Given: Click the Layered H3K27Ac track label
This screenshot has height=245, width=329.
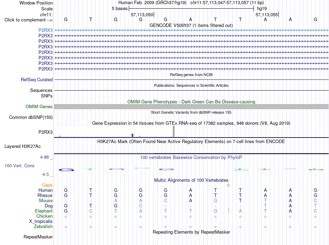Looking at the screenshot, I should coord(23,147).
